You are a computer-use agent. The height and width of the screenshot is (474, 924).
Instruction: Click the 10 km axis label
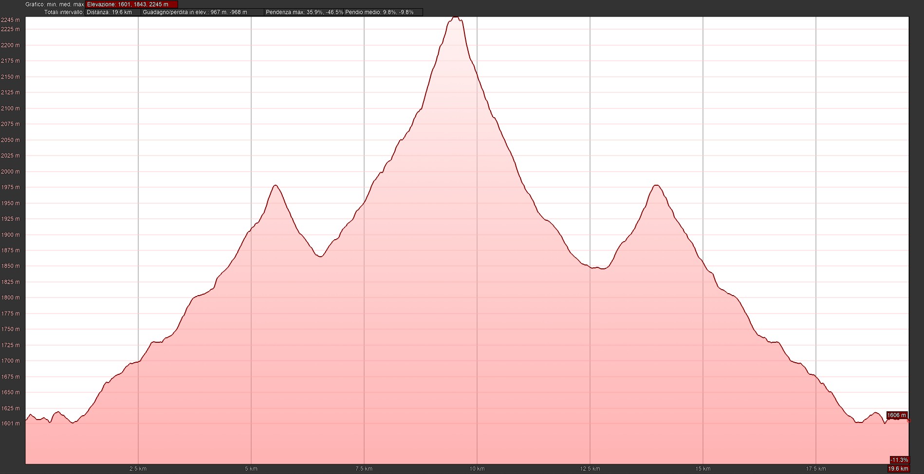pos(477,469)
